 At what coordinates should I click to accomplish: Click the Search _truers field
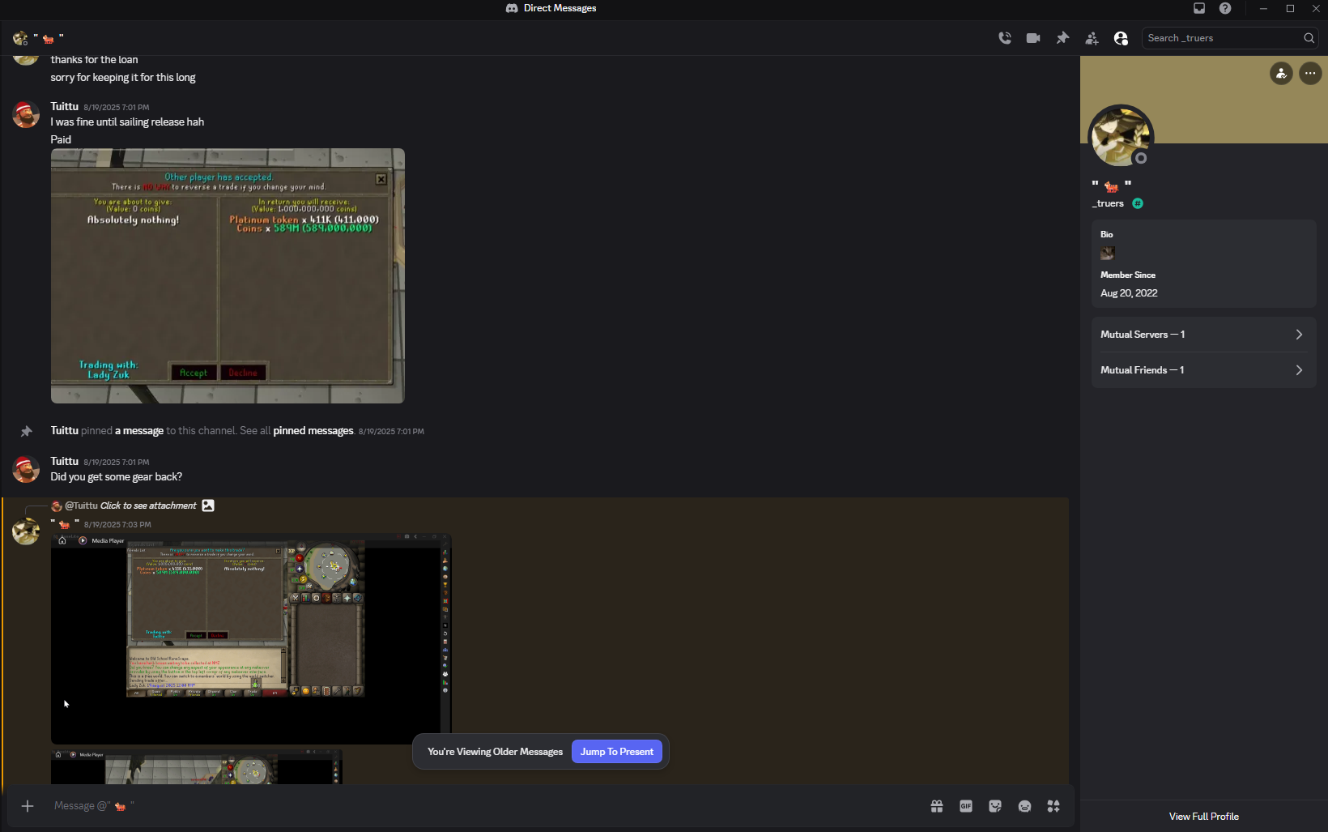coord(1229,38)
